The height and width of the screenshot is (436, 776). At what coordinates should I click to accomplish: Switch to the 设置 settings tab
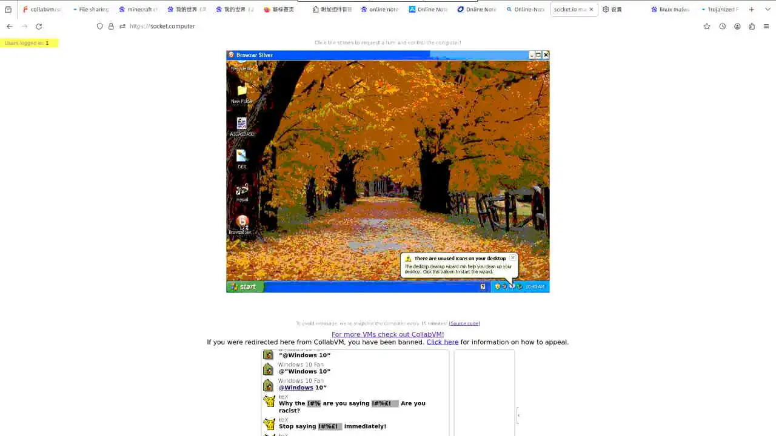[x=622, y=10]
